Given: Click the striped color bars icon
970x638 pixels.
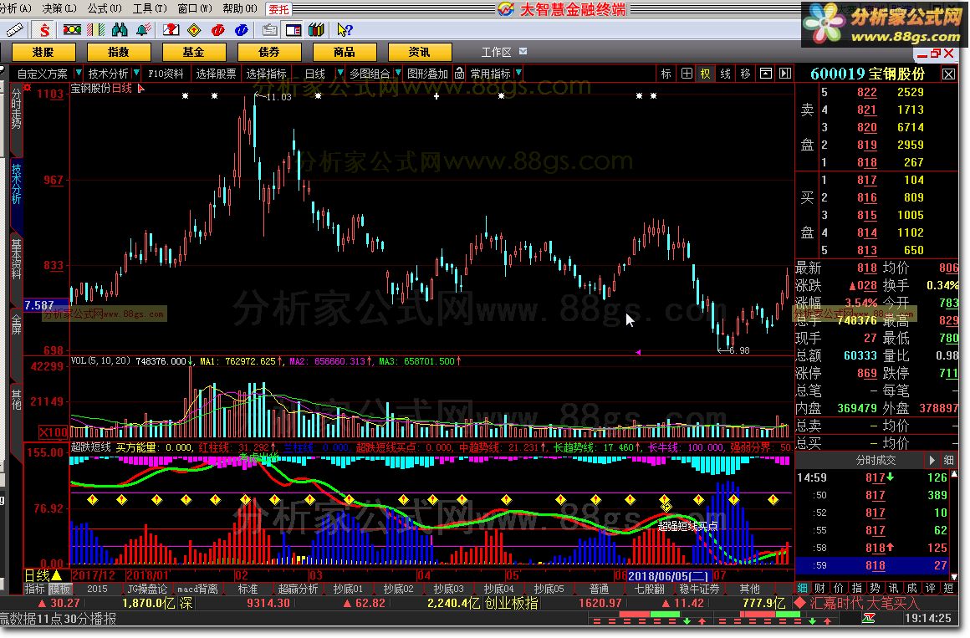Looking at the screenshot, I should (96, 29).
